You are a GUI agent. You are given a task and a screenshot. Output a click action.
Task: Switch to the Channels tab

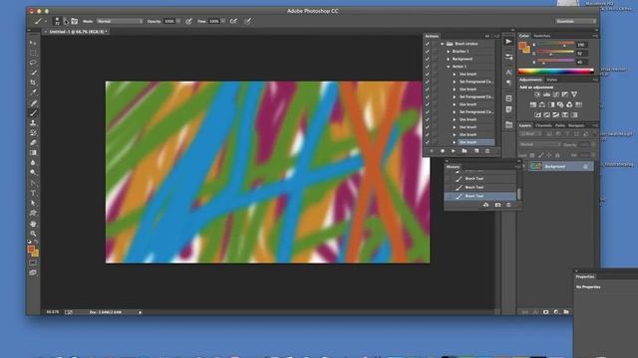coord(543,126)
